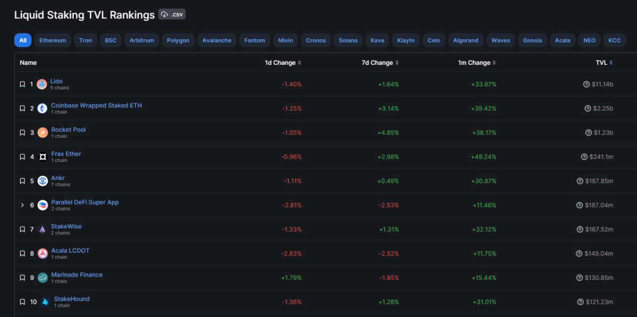The height and width of the screenshot is (317, 637).
Task: Click the help icon beside $241.1m TVL
Action: pyautogui.click(x=584, y=157)
